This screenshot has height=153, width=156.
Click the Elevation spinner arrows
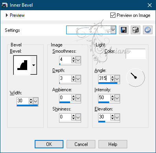coord(112,117)
